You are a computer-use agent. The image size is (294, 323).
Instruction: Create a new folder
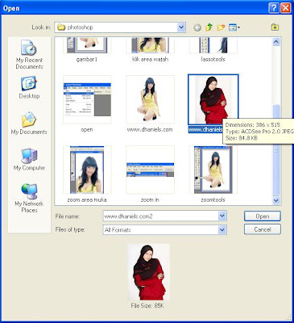pyautogui.click(x=221, y=27)
